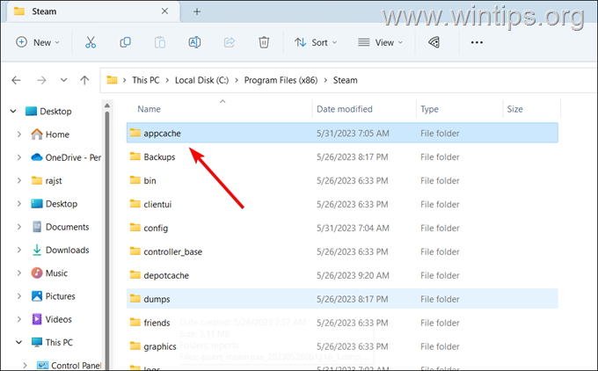Open the three-dots See more menu
Screen dimensions: 598x371
(477, 42)
